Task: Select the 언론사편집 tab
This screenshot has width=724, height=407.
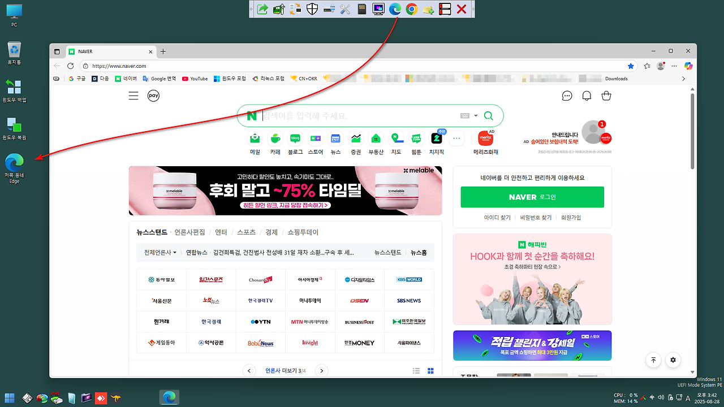Action: [x=190, y=232]
